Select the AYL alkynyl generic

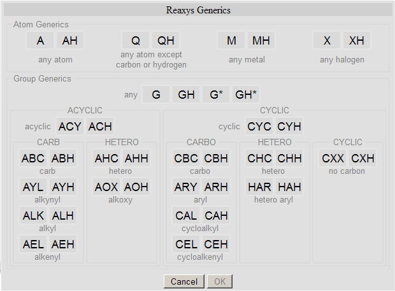click(x=33, y=187)
